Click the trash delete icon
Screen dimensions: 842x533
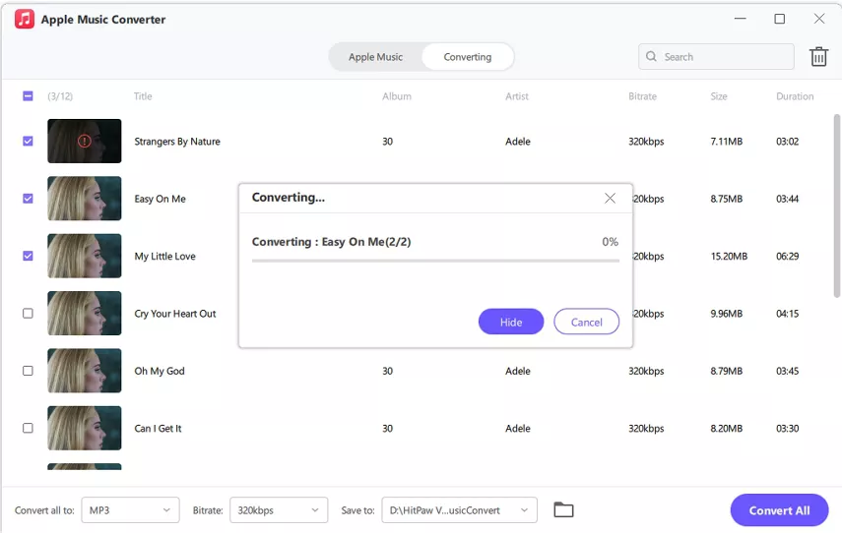coord(818,57)
